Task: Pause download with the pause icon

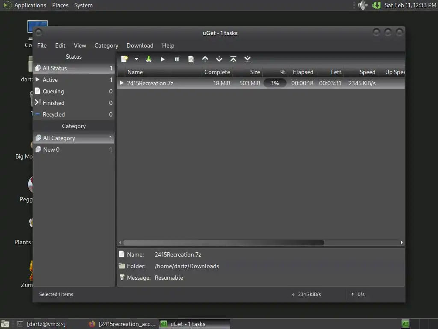Action: point(177,59)
